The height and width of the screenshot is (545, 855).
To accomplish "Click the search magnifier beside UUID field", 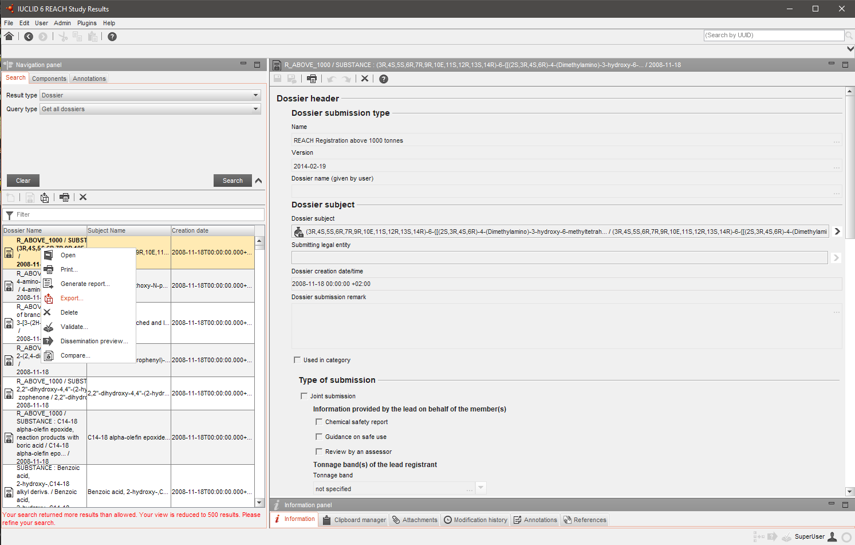I will pos(849,36).
